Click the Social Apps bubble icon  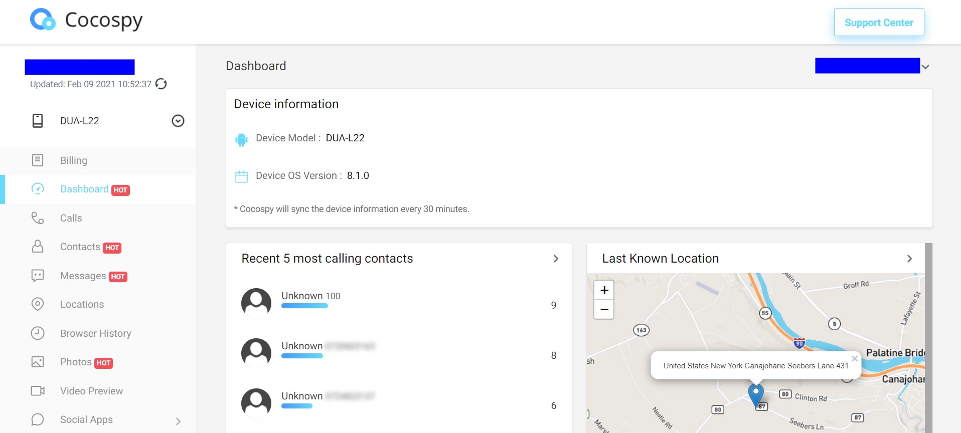click(38, 419)
